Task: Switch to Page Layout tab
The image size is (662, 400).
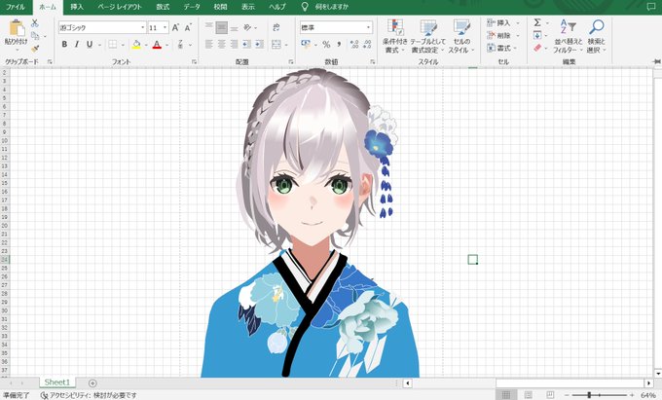Action: pyautogui.click(x=120, y=7)
